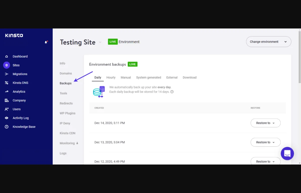The image size is (301, 193).
Task: Click the Sites layers icon
Action: [x=7, y=65]
